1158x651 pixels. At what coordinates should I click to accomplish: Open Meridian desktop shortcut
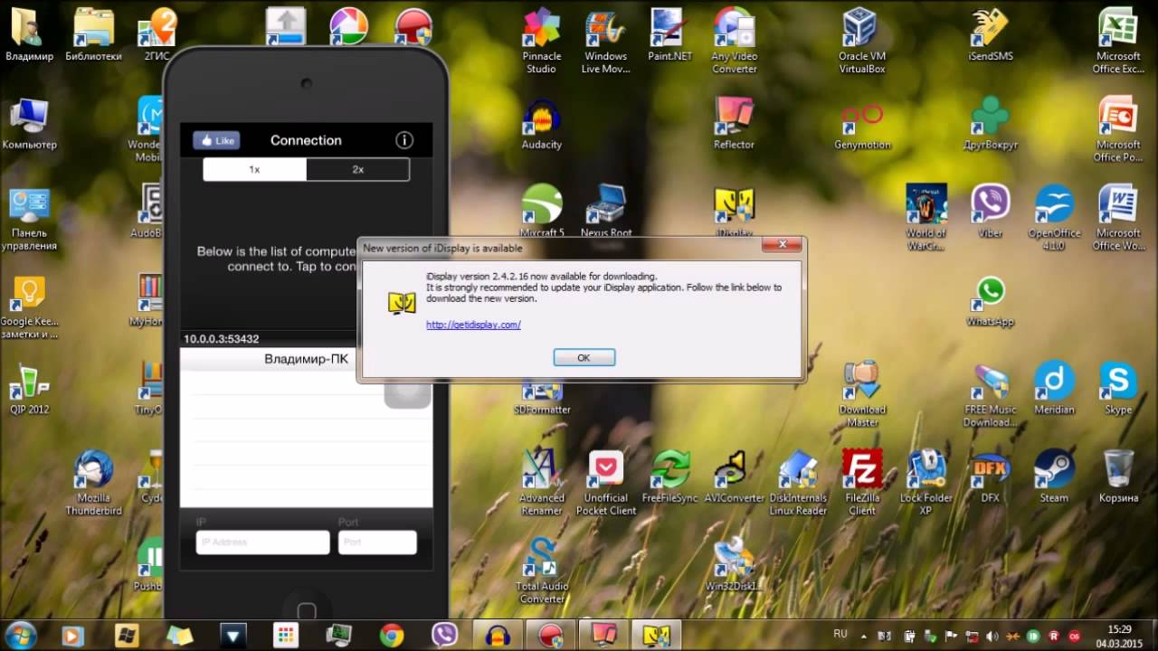pos(1054,389)
